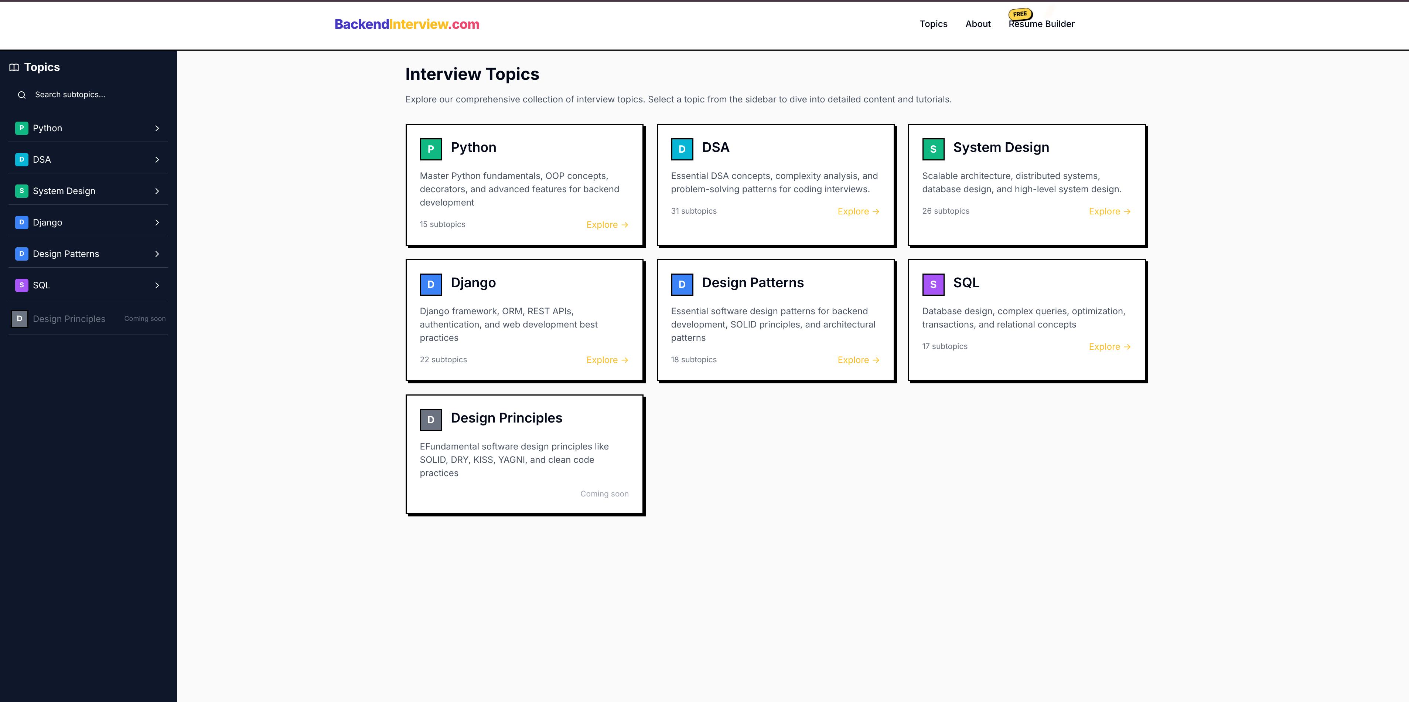Focus the Search subtopics input field
1409x702 pixels.
coord(88,95)
